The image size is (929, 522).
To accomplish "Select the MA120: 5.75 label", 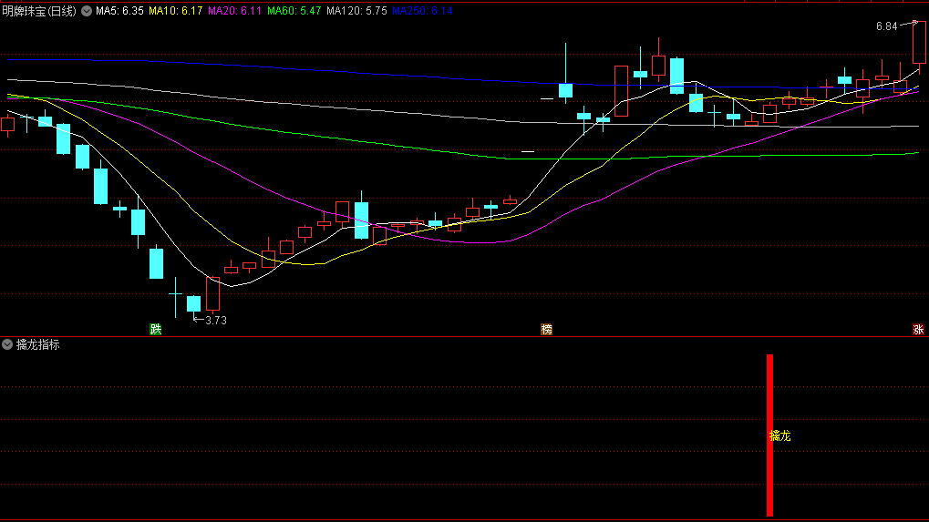I will coord(356,11).
